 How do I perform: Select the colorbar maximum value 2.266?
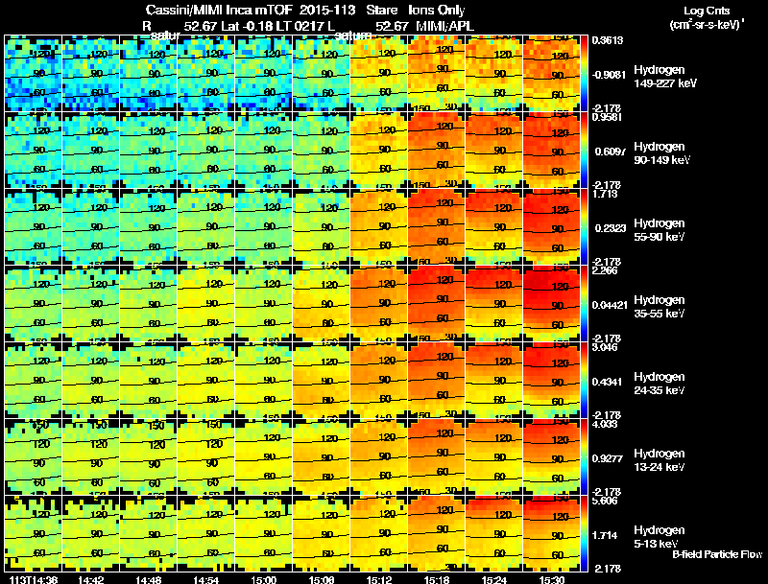(605, 271)
